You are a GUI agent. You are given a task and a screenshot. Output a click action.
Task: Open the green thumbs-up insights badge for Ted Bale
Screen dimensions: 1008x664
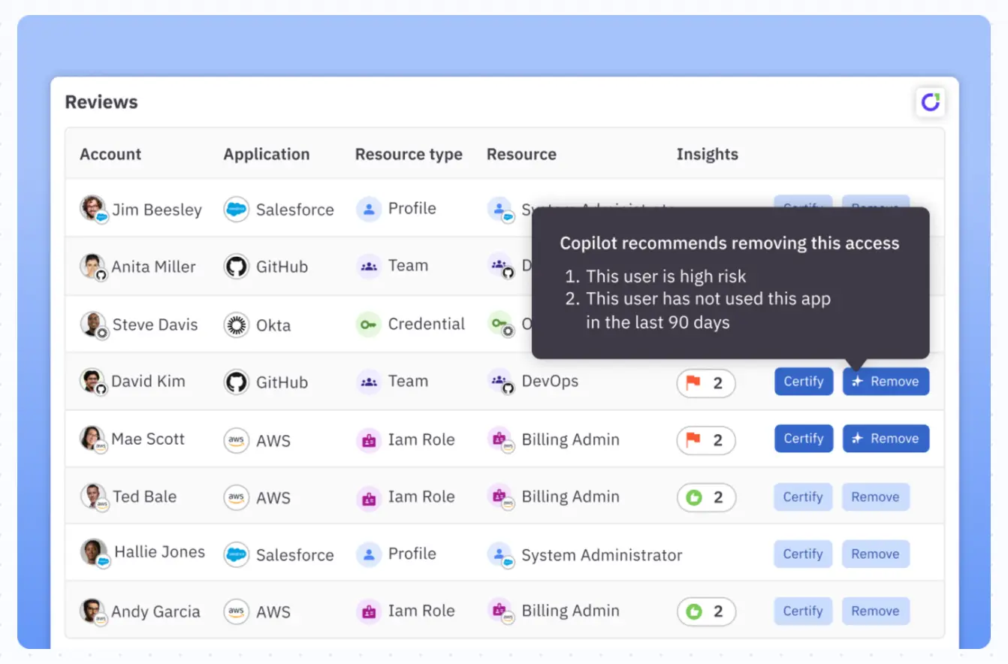point(705,497)
